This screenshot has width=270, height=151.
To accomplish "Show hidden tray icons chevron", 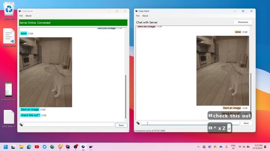I will [x=198, y=147].
